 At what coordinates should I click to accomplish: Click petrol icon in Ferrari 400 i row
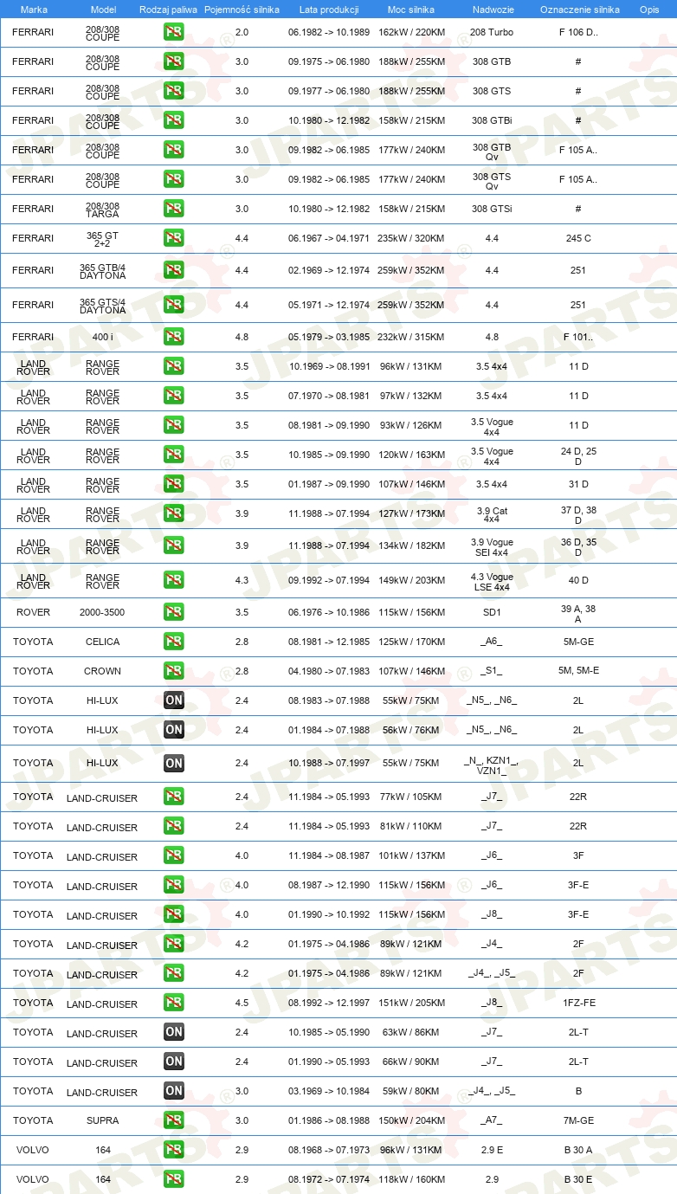pyautogui.click(x=174, y=337)
